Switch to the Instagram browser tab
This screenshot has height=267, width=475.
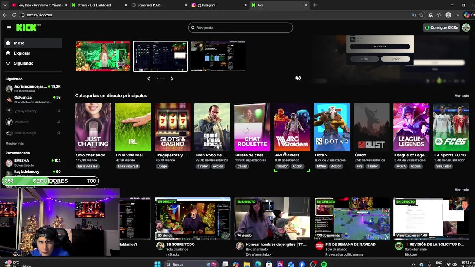(x=220, y=5)
